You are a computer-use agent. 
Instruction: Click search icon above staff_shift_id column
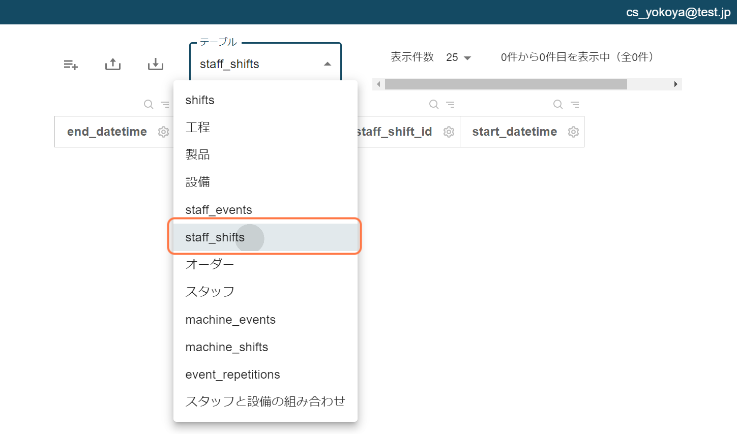pos(434,104)
